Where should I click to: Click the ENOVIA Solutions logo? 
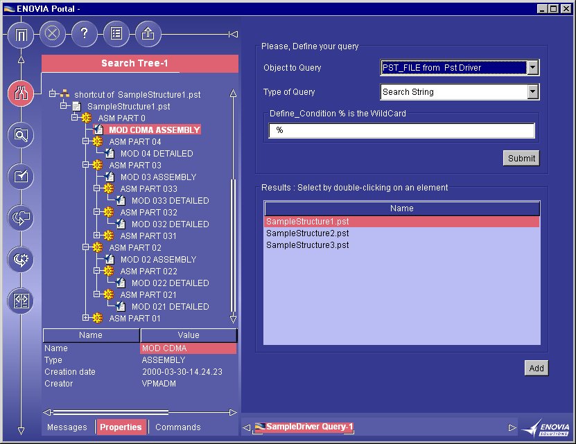pos(546,428)
